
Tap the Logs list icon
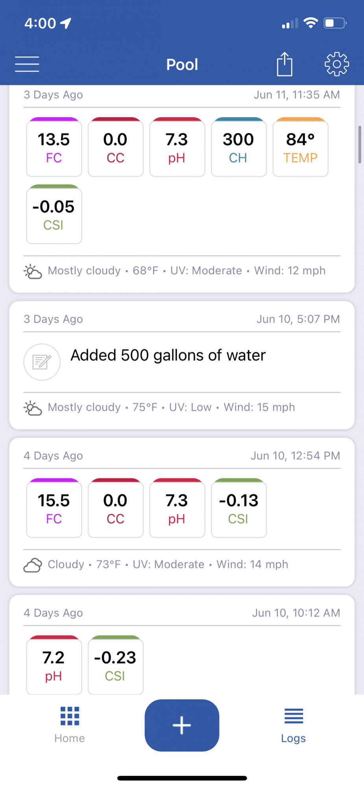pos(294,716)
